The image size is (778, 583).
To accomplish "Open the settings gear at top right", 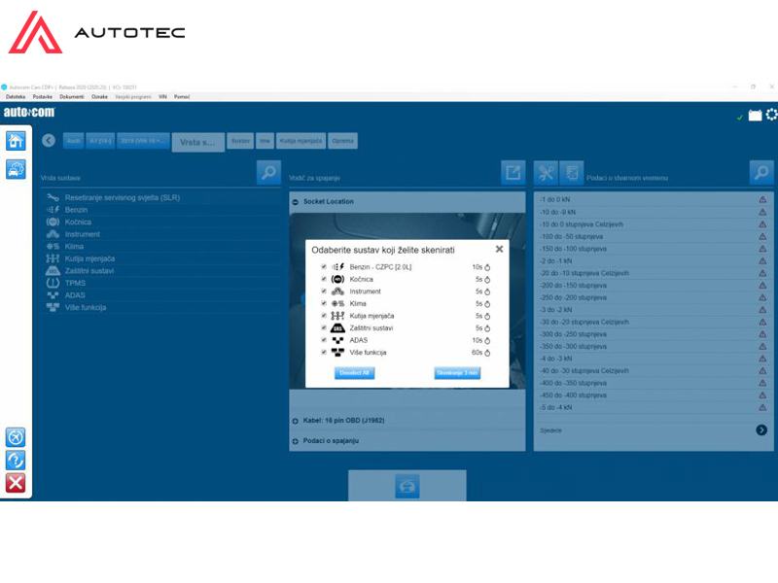I will coord(771,115).
